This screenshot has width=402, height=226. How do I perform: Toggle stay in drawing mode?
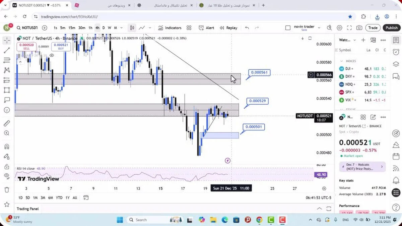(x=7, y=157)
